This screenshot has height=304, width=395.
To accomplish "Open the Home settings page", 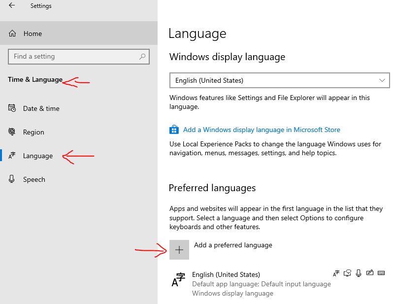I will pyautogui.click(x=33, y=34).
